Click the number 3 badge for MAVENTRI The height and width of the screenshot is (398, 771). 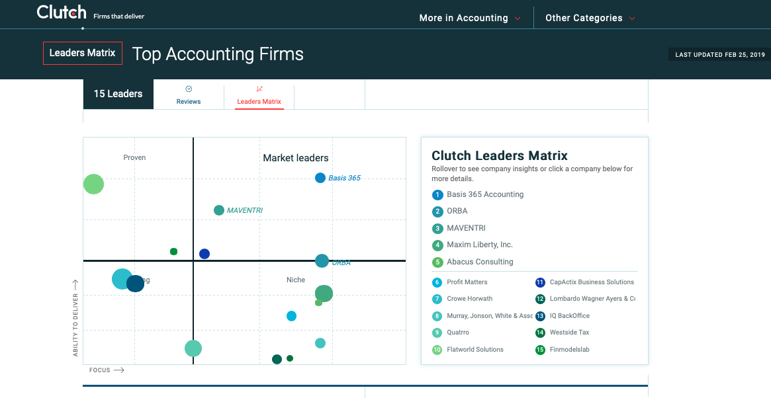tap(437, 229)
